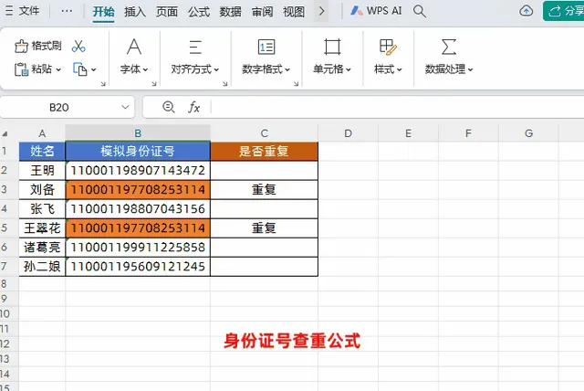Select column G header

click(528, 133)
